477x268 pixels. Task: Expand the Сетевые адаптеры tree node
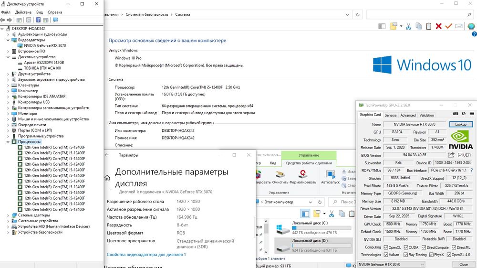point(8,215)
